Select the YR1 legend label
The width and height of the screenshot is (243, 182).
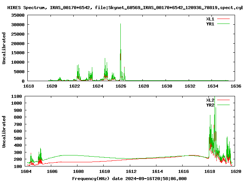pyautogui.click(x=210, y=24)
